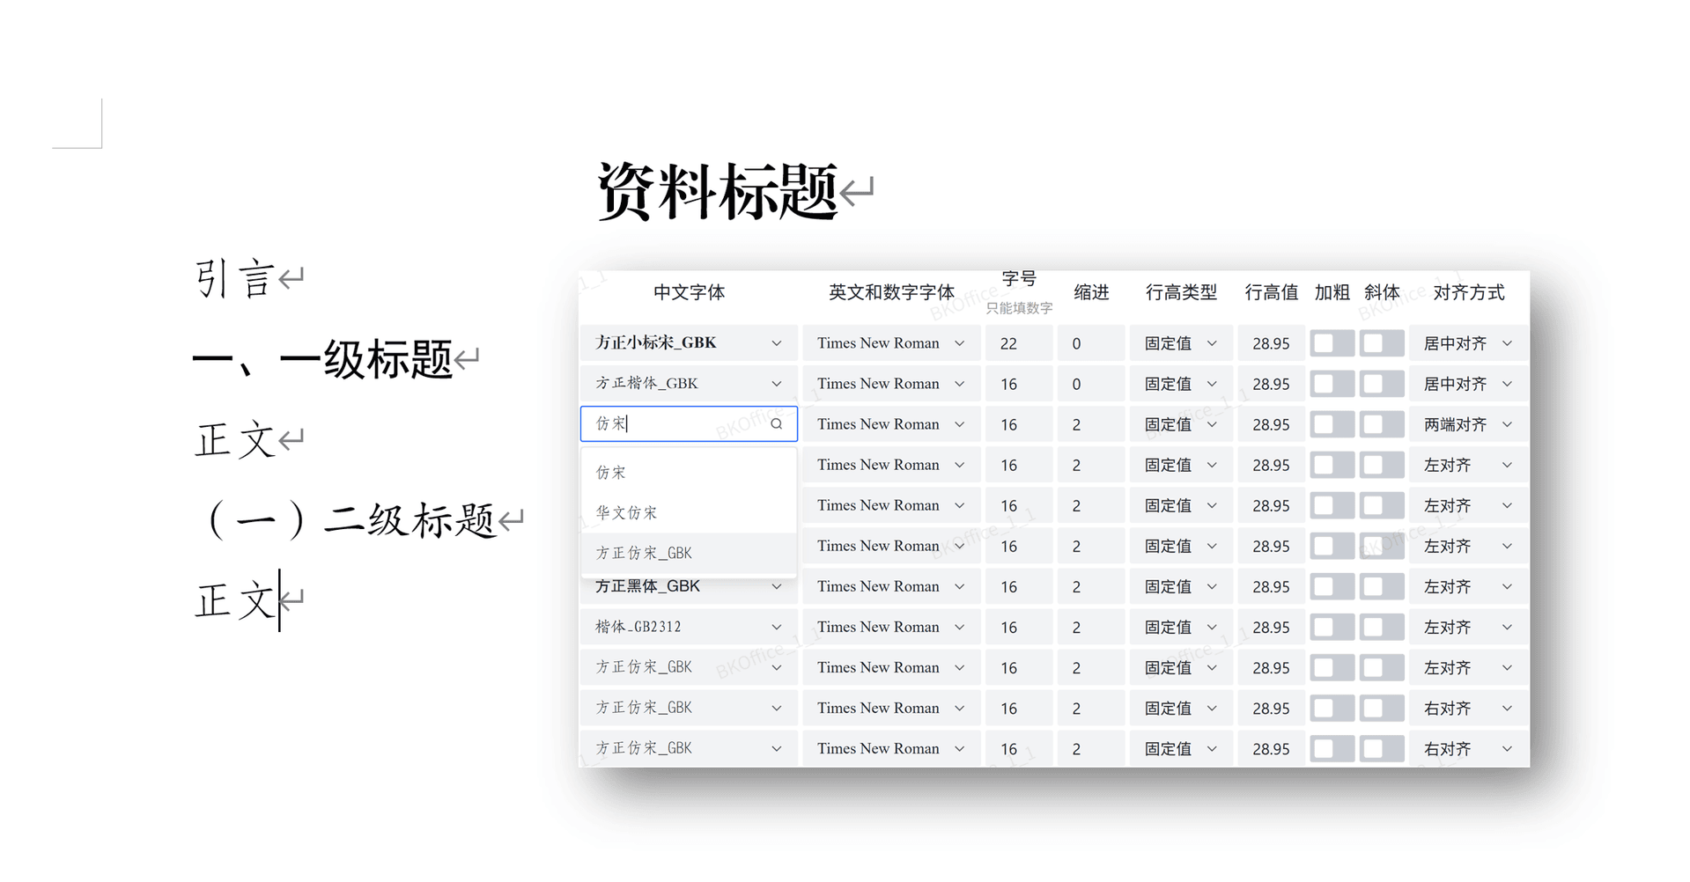Open Times New Roman dropdown in 方正小标宋_GBK row

(890, 343)
